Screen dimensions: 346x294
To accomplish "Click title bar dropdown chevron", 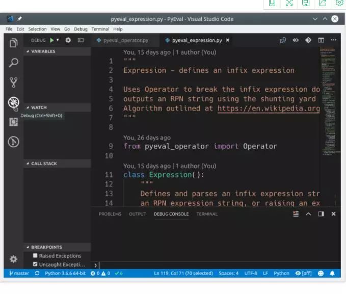I will point(315,19).
